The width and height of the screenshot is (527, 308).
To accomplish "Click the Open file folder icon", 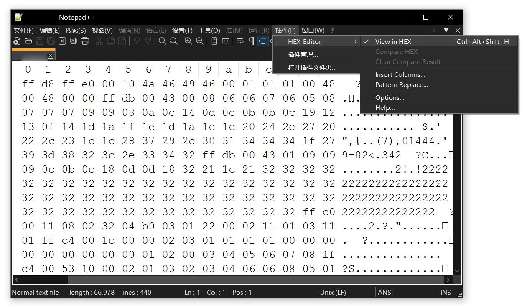I will (28, 41).
